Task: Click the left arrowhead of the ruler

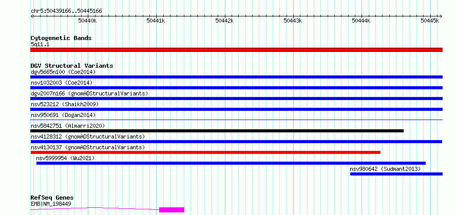Action: point(32,16)
